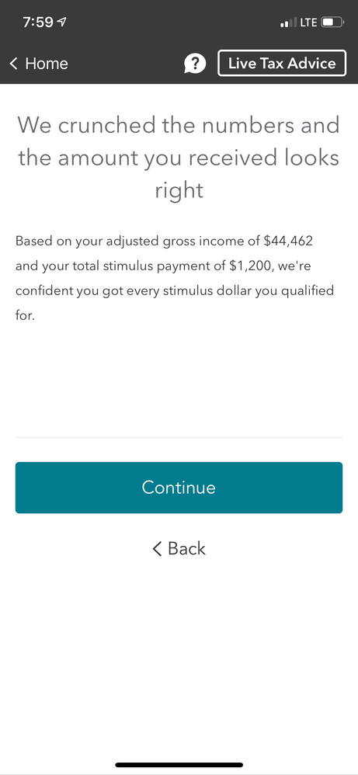Tap the Live Tax Advice button
This screenshot has height=775, width=358.
click(282, 63)
